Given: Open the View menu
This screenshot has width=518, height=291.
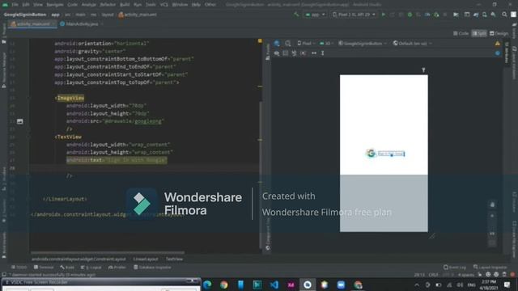Looking at the screenshot, I should pyautogui.click(x=38, y=5).
